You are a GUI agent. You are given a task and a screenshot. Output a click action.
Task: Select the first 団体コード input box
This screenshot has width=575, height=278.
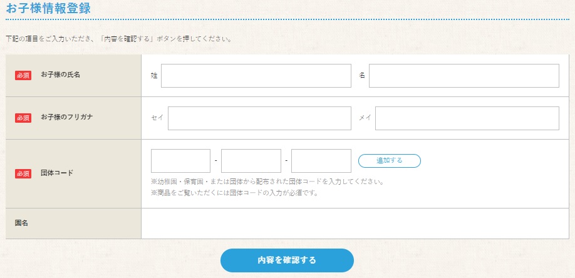[x=181, y=161]
